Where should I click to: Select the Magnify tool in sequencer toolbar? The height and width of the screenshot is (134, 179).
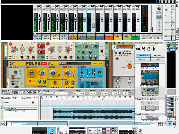[x=35, y=92]
